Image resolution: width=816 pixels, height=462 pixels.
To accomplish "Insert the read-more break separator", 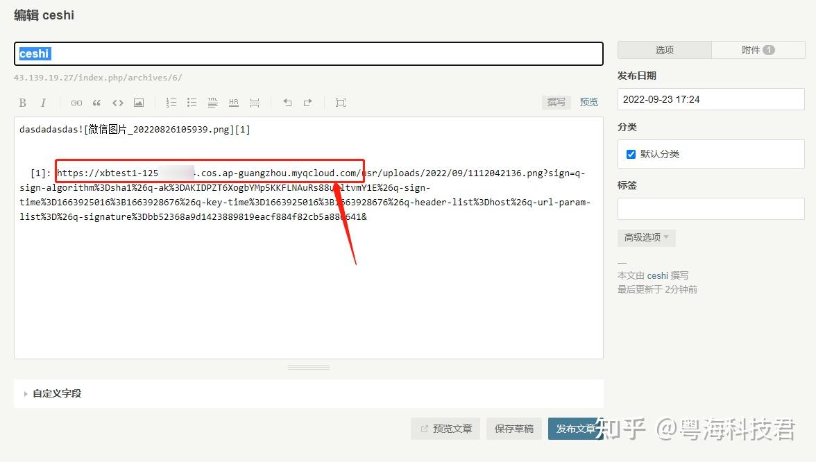I will (x=255, y=103).
